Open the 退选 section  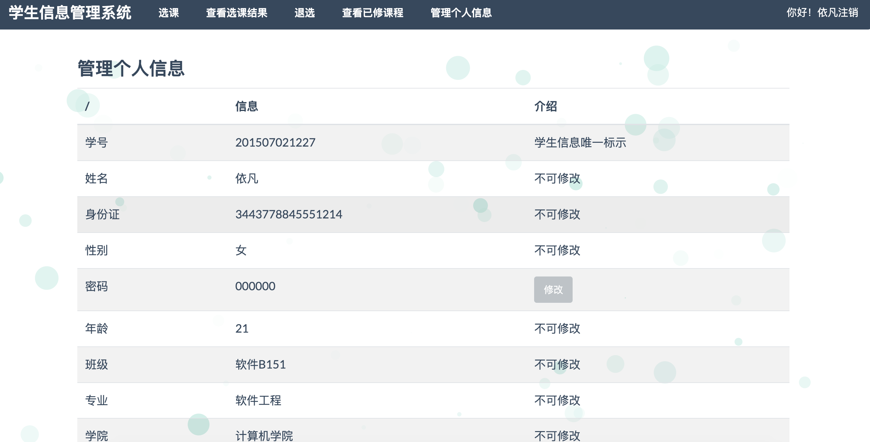305,13
